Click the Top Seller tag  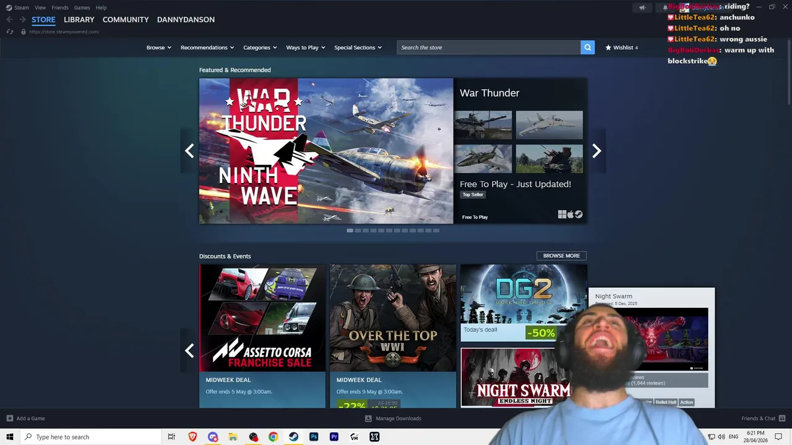(x=473, y=195)
